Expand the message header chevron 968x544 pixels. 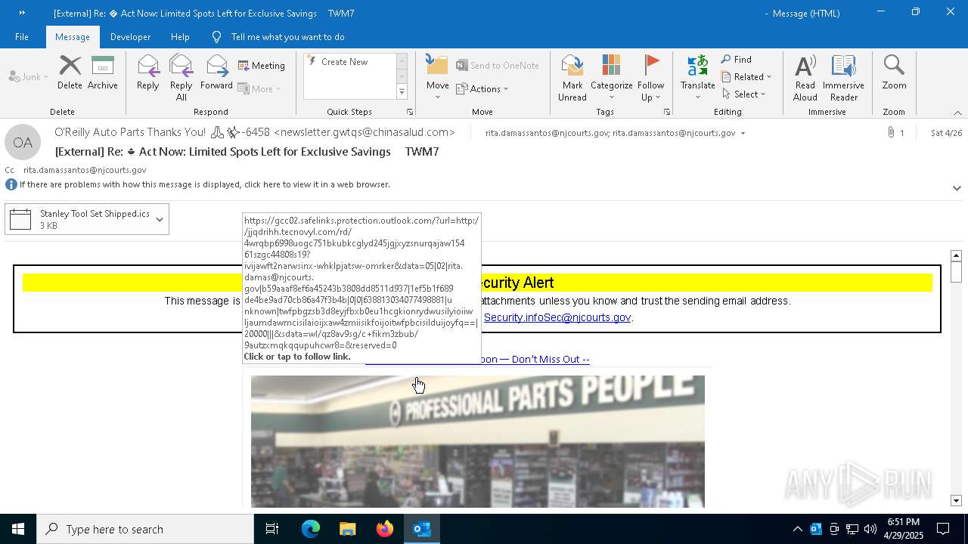[957, 188]
